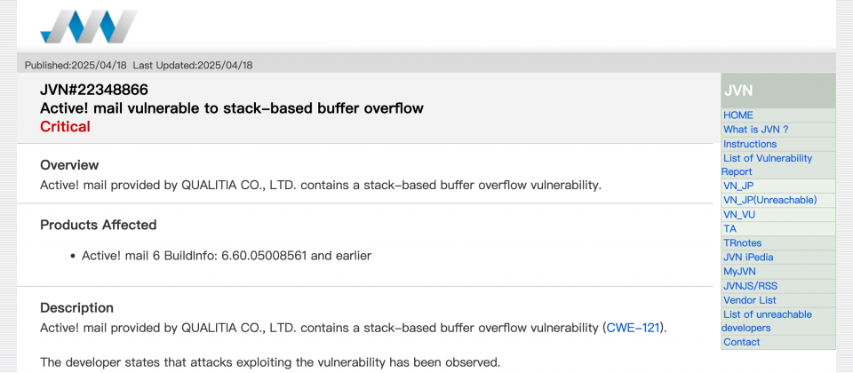This screenshot has width=853, height=373.
Task: Open the JVN iPedia link
Action: click(x=748, y=258)
